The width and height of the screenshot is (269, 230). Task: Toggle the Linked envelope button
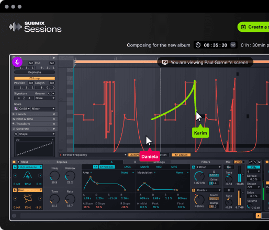181,155
